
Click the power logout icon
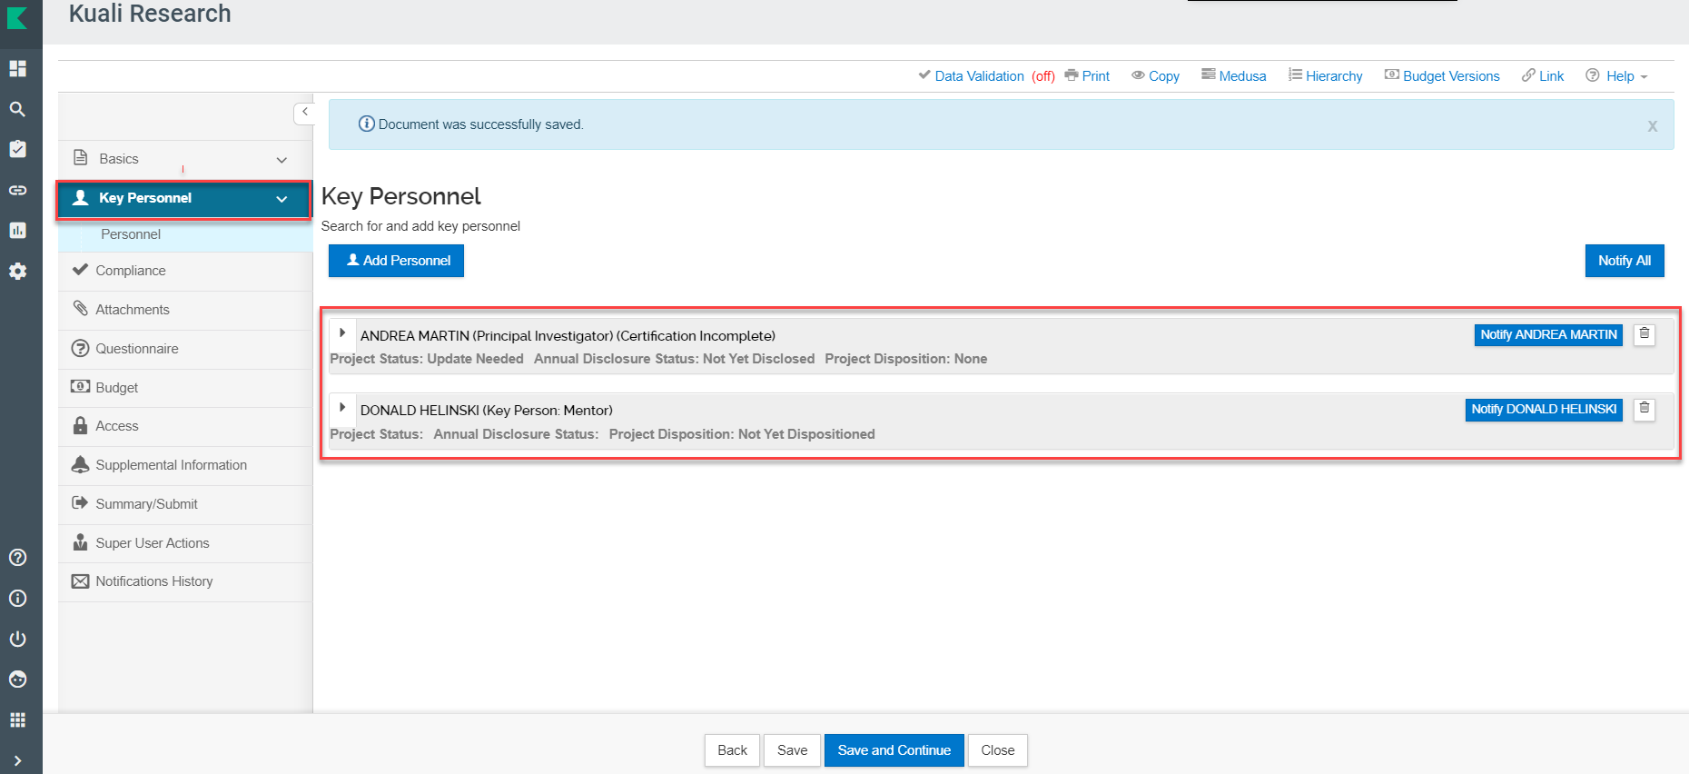click(x=17, y=639)
